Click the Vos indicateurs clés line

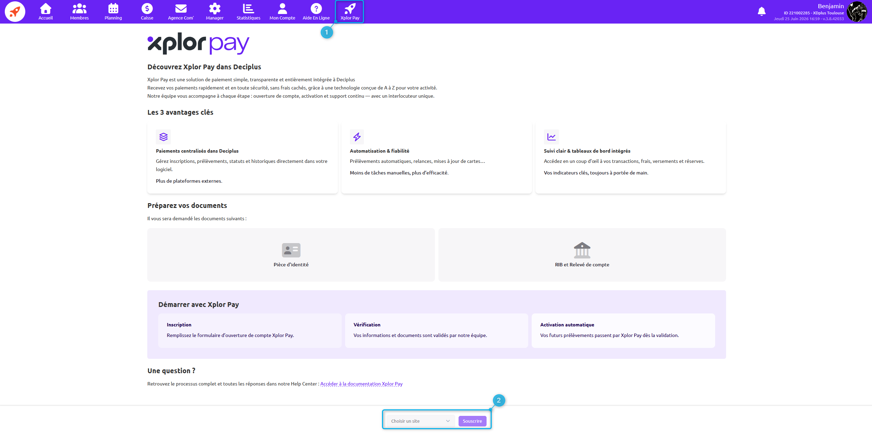(596, 173)
